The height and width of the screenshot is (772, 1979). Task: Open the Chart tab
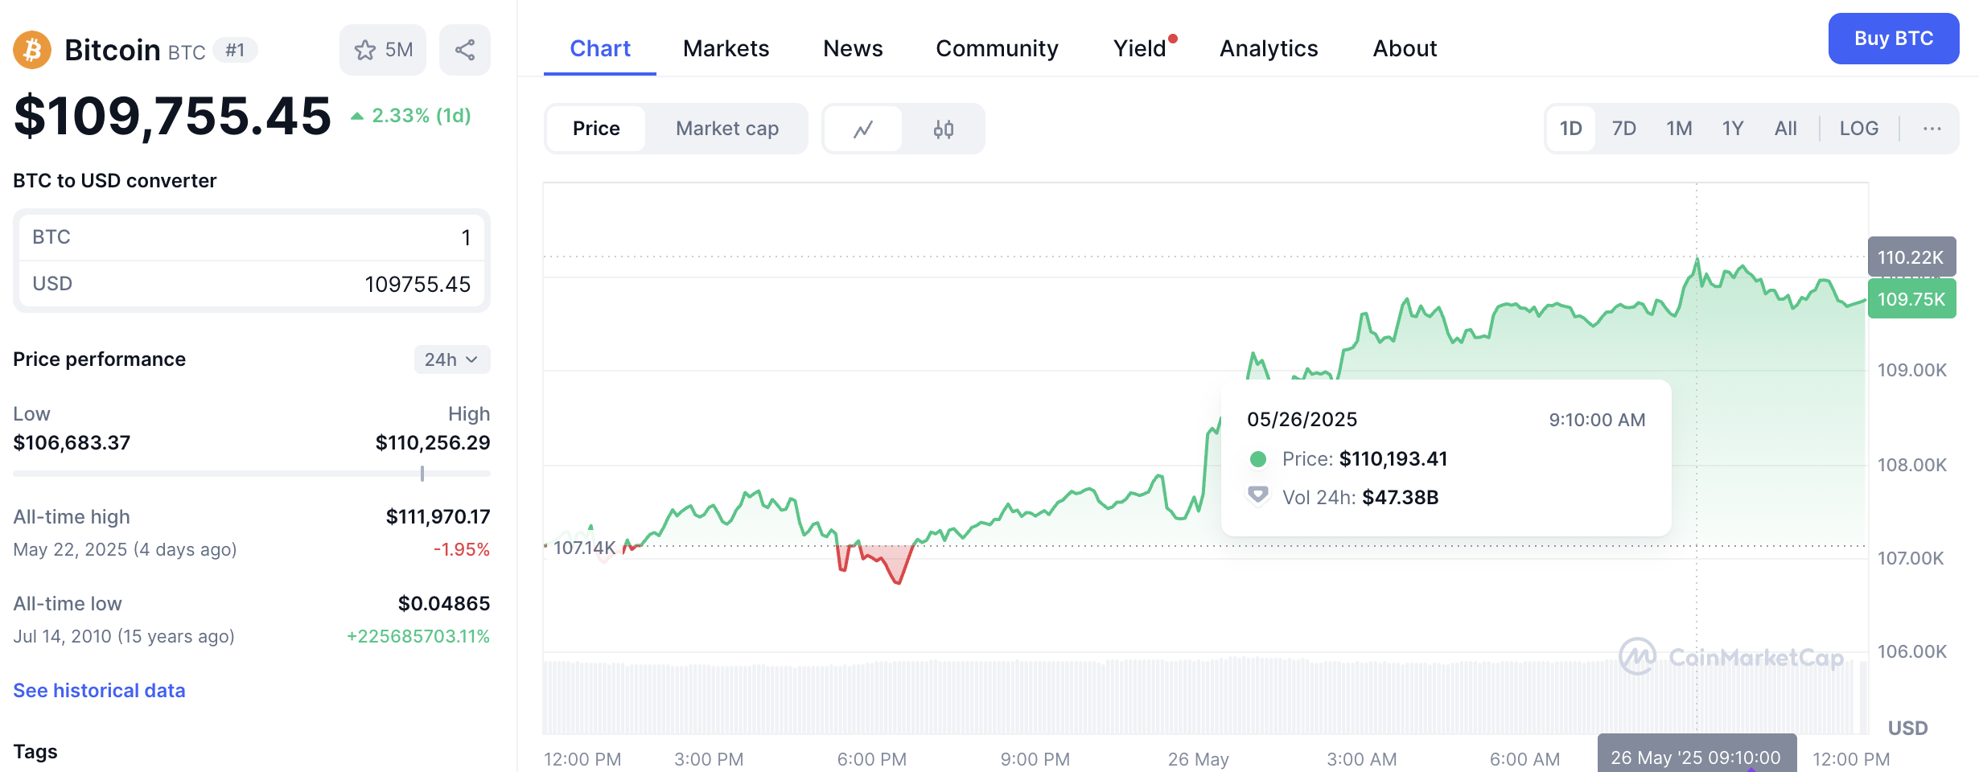click(600, 48)
